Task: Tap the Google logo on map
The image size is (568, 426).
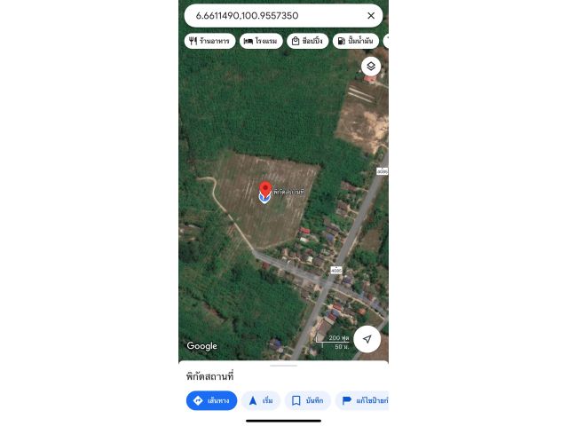Action: pyautogui.click(x=201, y=346)
